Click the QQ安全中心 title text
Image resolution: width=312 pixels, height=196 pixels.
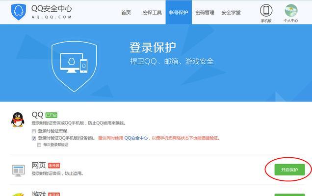click(x=52, y=8)
